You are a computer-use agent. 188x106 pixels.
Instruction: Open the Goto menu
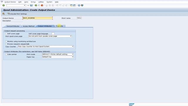point(26,2)
